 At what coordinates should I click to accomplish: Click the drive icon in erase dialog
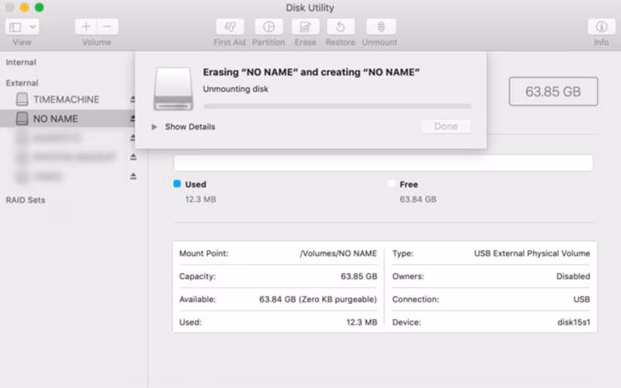(x=173, y=88)
